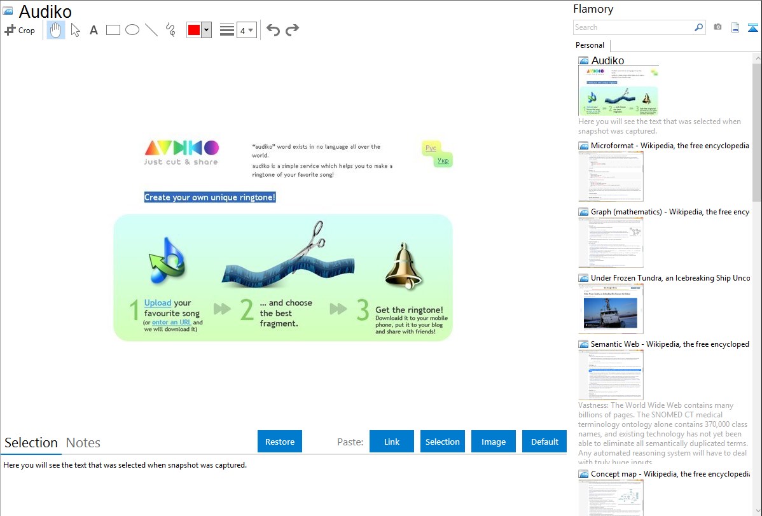
Task: Click the golden bell ringtone image
Action: [403, 266]
